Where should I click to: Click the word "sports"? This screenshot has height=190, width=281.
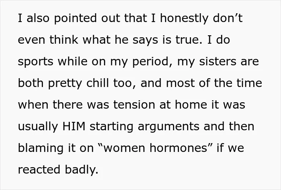pyautogui.click(x=36, y=62)
